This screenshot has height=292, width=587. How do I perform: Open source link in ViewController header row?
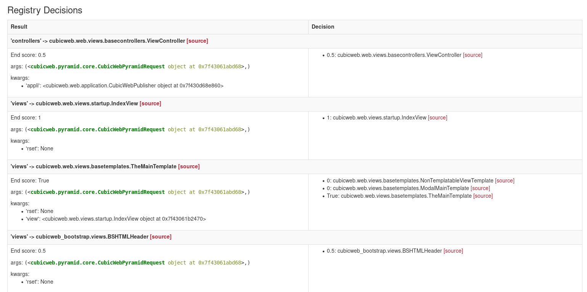197,41
